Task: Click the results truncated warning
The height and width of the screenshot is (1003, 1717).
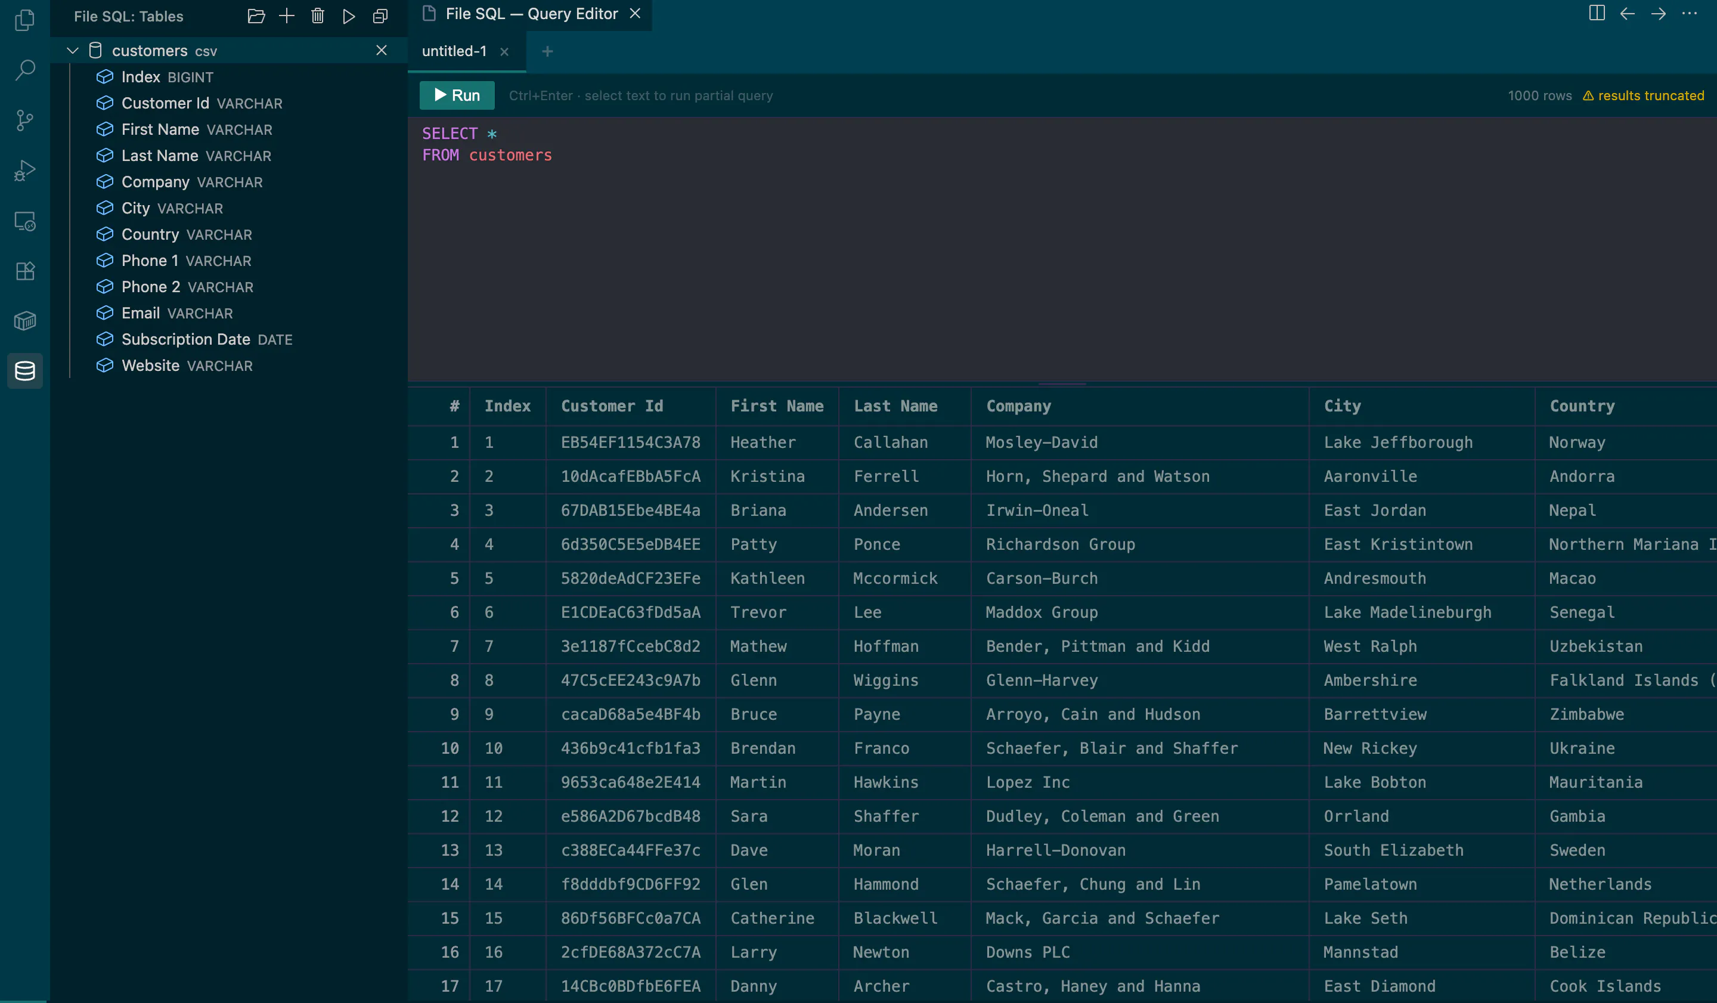Action: click(x=1644, y=96)
